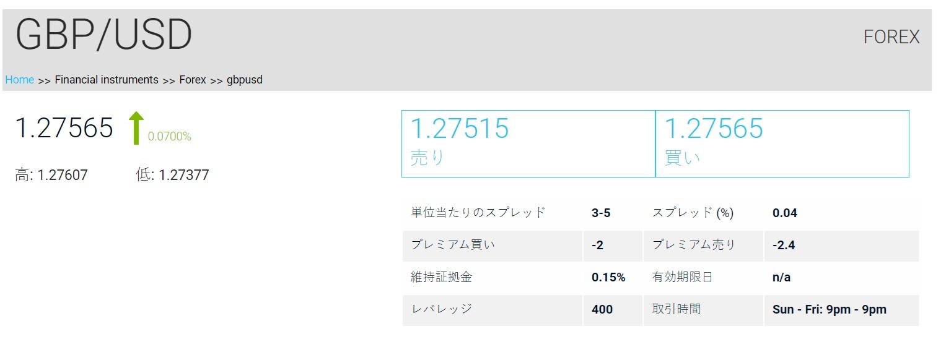Click the FOREX category label
Viewport: 946px width, 342px height.
[891, 37]
